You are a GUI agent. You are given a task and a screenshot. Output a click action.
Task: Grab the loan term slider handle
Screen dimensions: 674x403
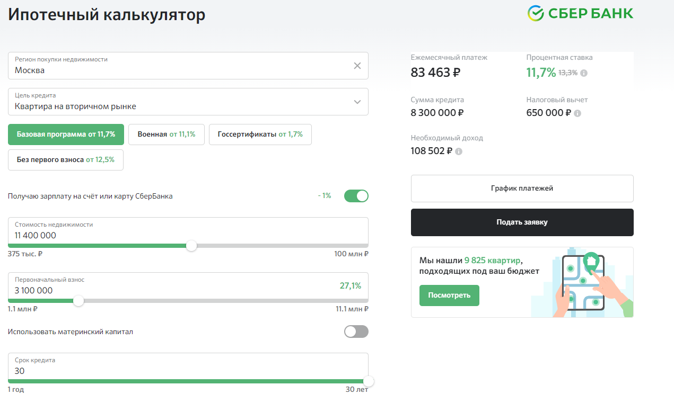click(369, 381)
